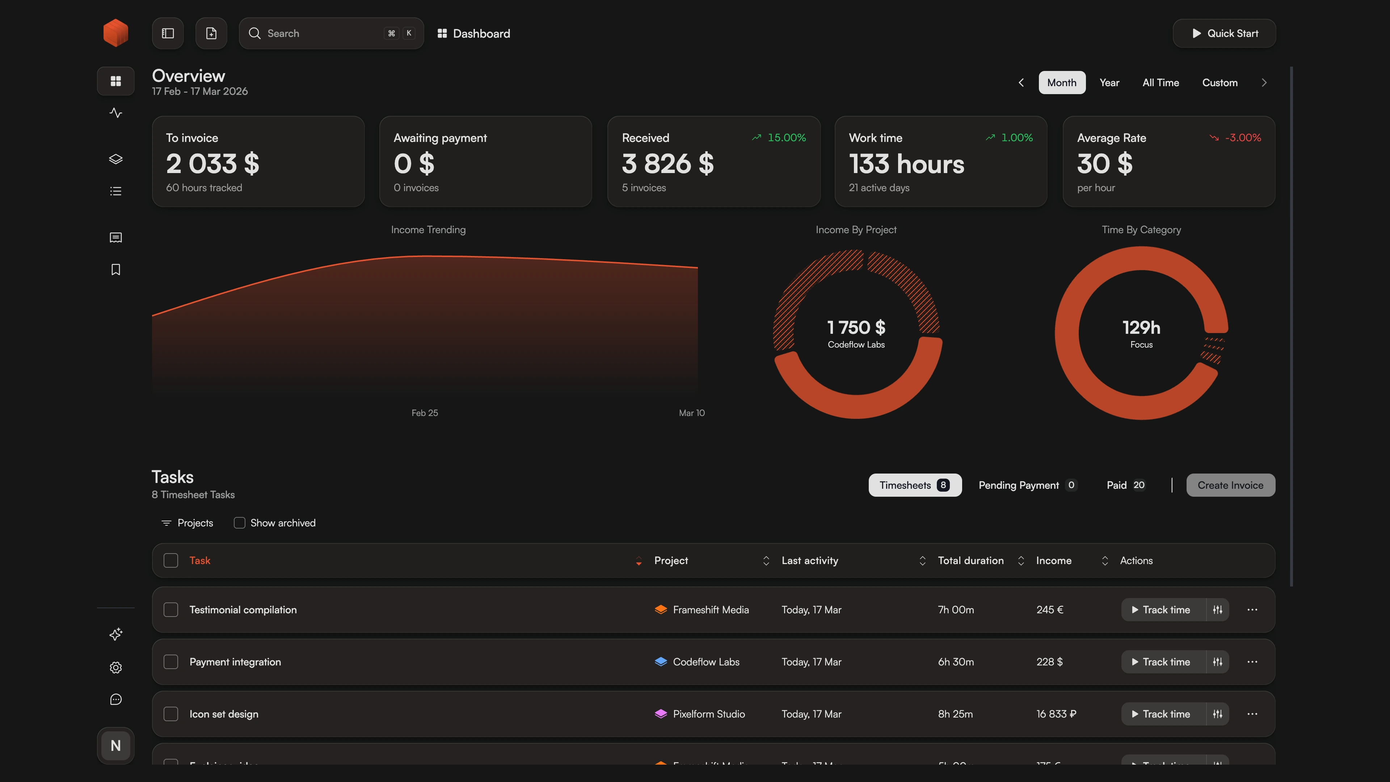The width and height of the screenshot is (1390, 782).
Task: Open the time entry filter sliders for Payment integration
Action: click(1218, 662)
